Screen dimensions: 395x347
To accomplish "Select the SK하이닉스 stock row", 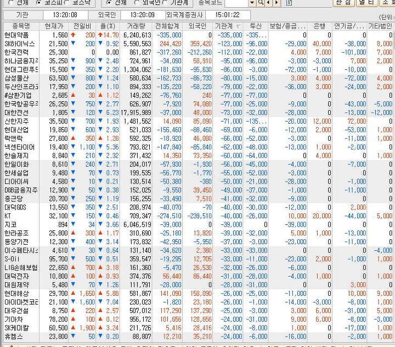I will click(x=198, y=43).
